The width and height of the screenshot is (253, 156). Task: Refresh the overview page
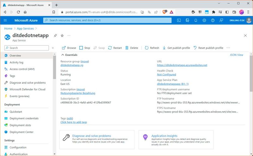[x=152, y=48]
